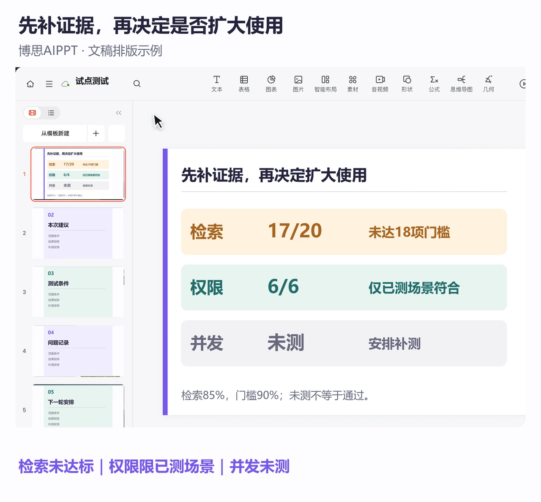This screenshot has width=541, height=502.
Task: Click the 检索 label on the slide
Action: click(207, 232)
